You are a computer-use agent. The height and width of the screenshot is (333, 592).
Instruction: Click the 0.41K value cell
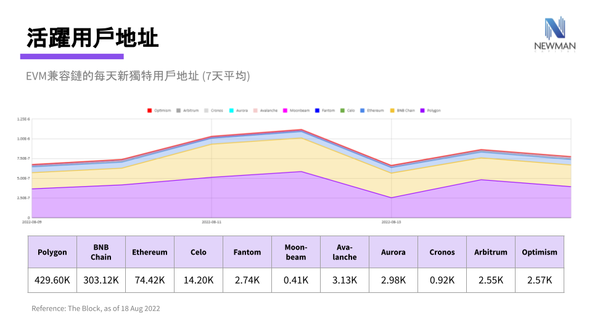tap(295, 280)
